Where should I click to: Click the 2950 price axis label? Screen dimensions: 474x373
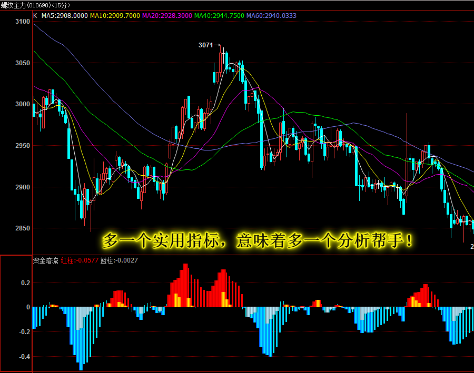[23, 146]
